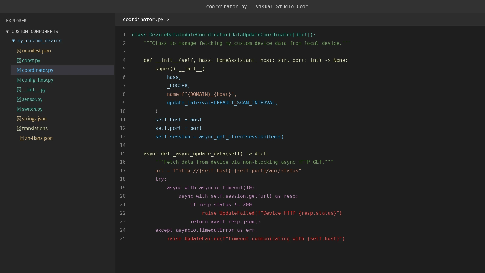This screenshot has height=273, width=485.
Task: Select the translations folder name
Action: click(35, 128)
